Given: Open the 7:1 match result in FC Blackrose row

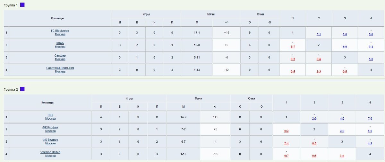Looking at the screenshot, I should pyautogui.click(x=319, y=34).
